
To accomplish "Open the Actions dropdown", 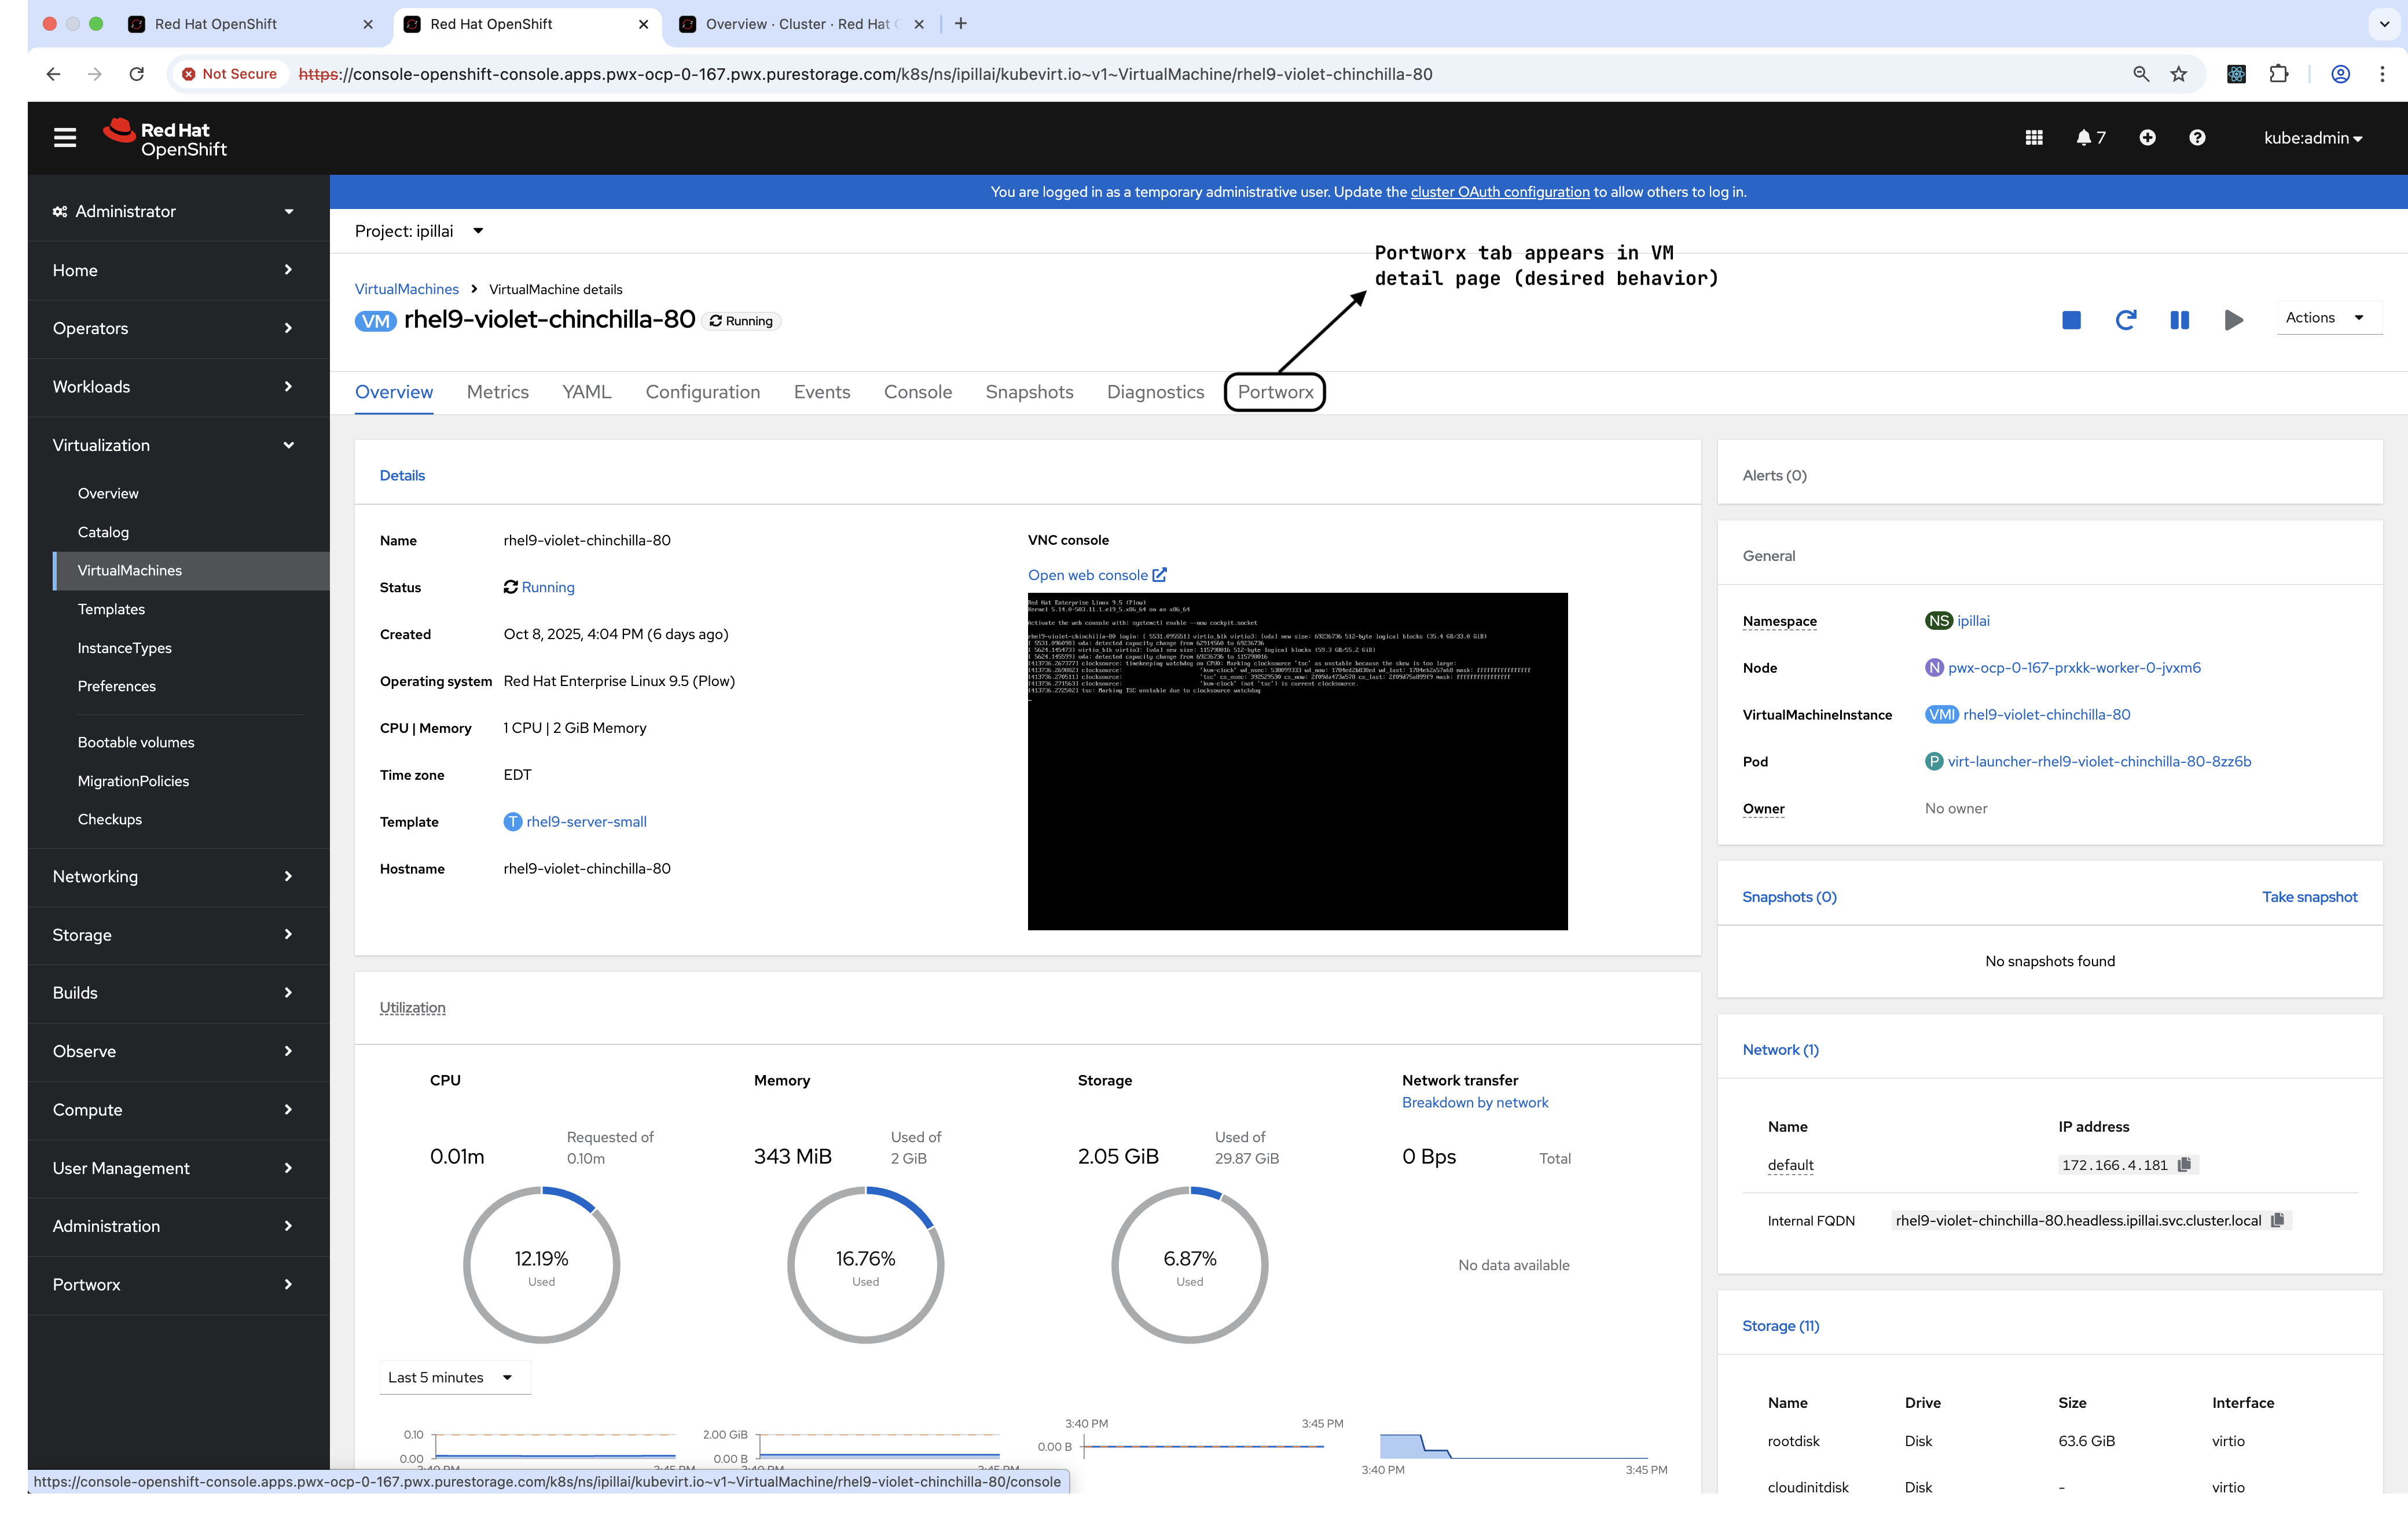I will (x=2325, y=318).
